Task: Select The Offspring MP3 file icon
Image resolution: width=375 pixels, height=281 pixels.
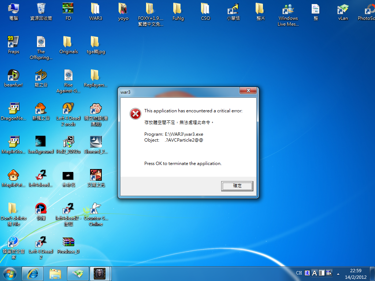Action: [x=41, y=48]
